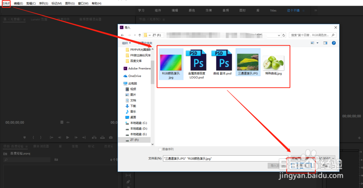Click Play in the Source monitor
Viewport: 363px width, 188px height.
(68, 137)
